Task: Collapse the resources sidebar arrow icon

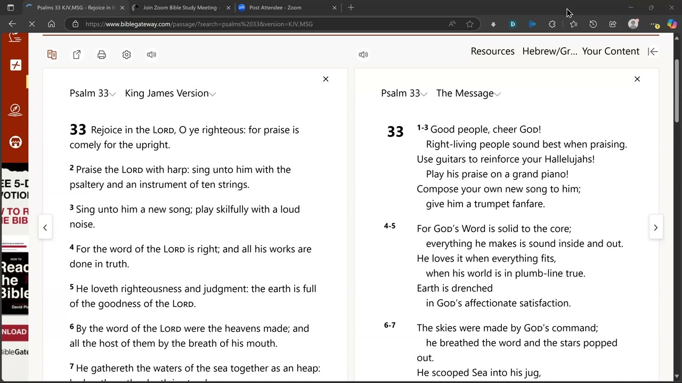Action: (x=653, y=52)
